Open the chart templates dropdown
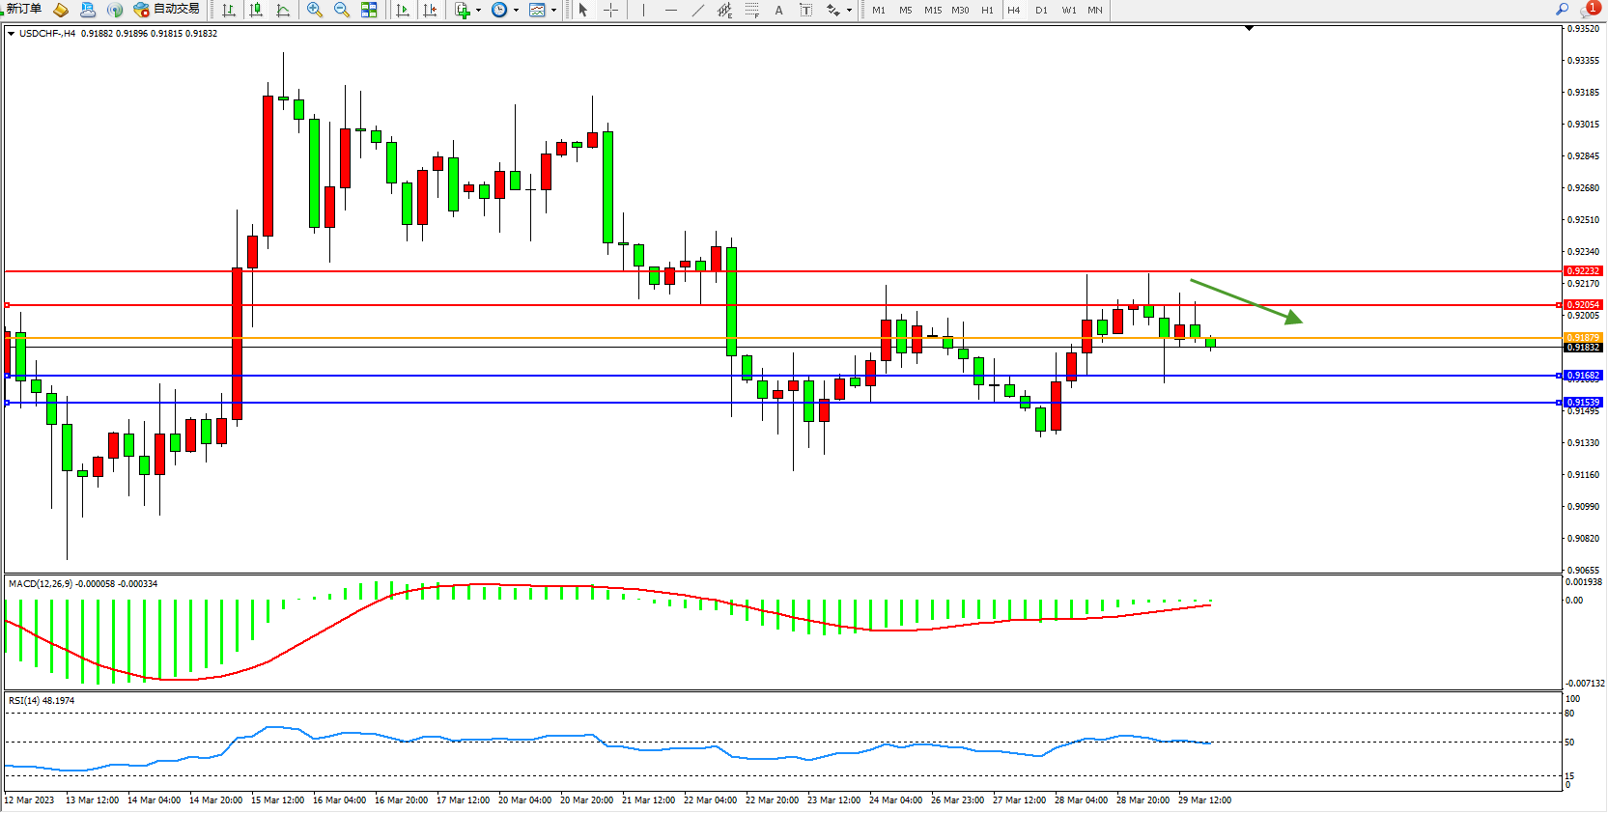The image size is (1608, 813). 553,11
